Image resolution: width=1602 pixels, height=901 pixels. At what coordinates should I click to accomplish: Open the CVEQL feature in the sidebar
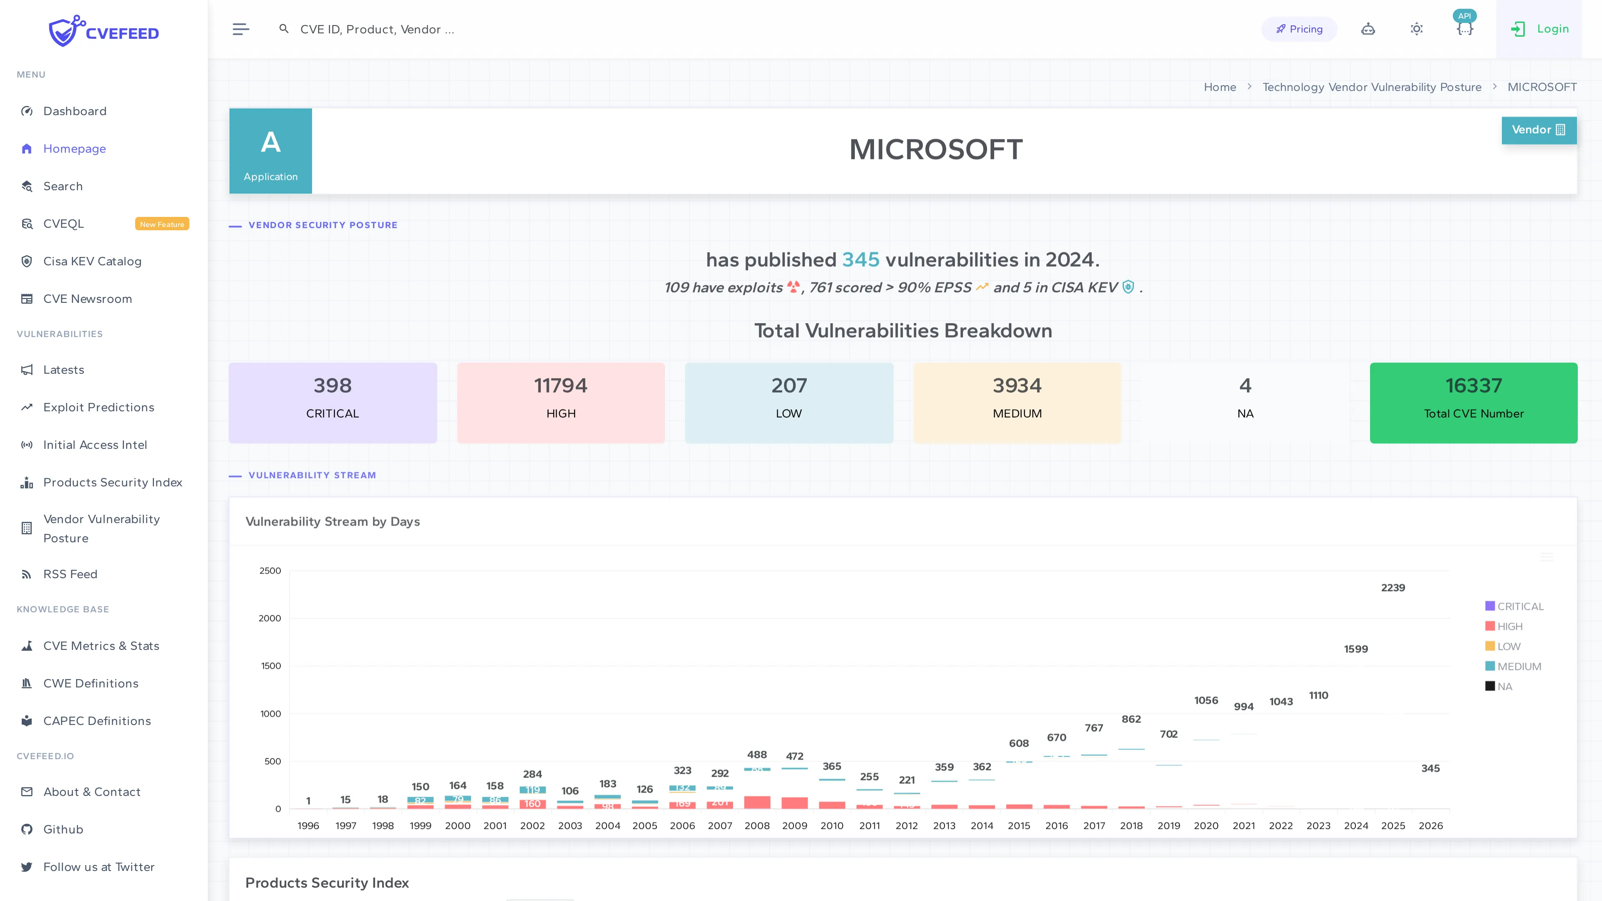point(63,223)
